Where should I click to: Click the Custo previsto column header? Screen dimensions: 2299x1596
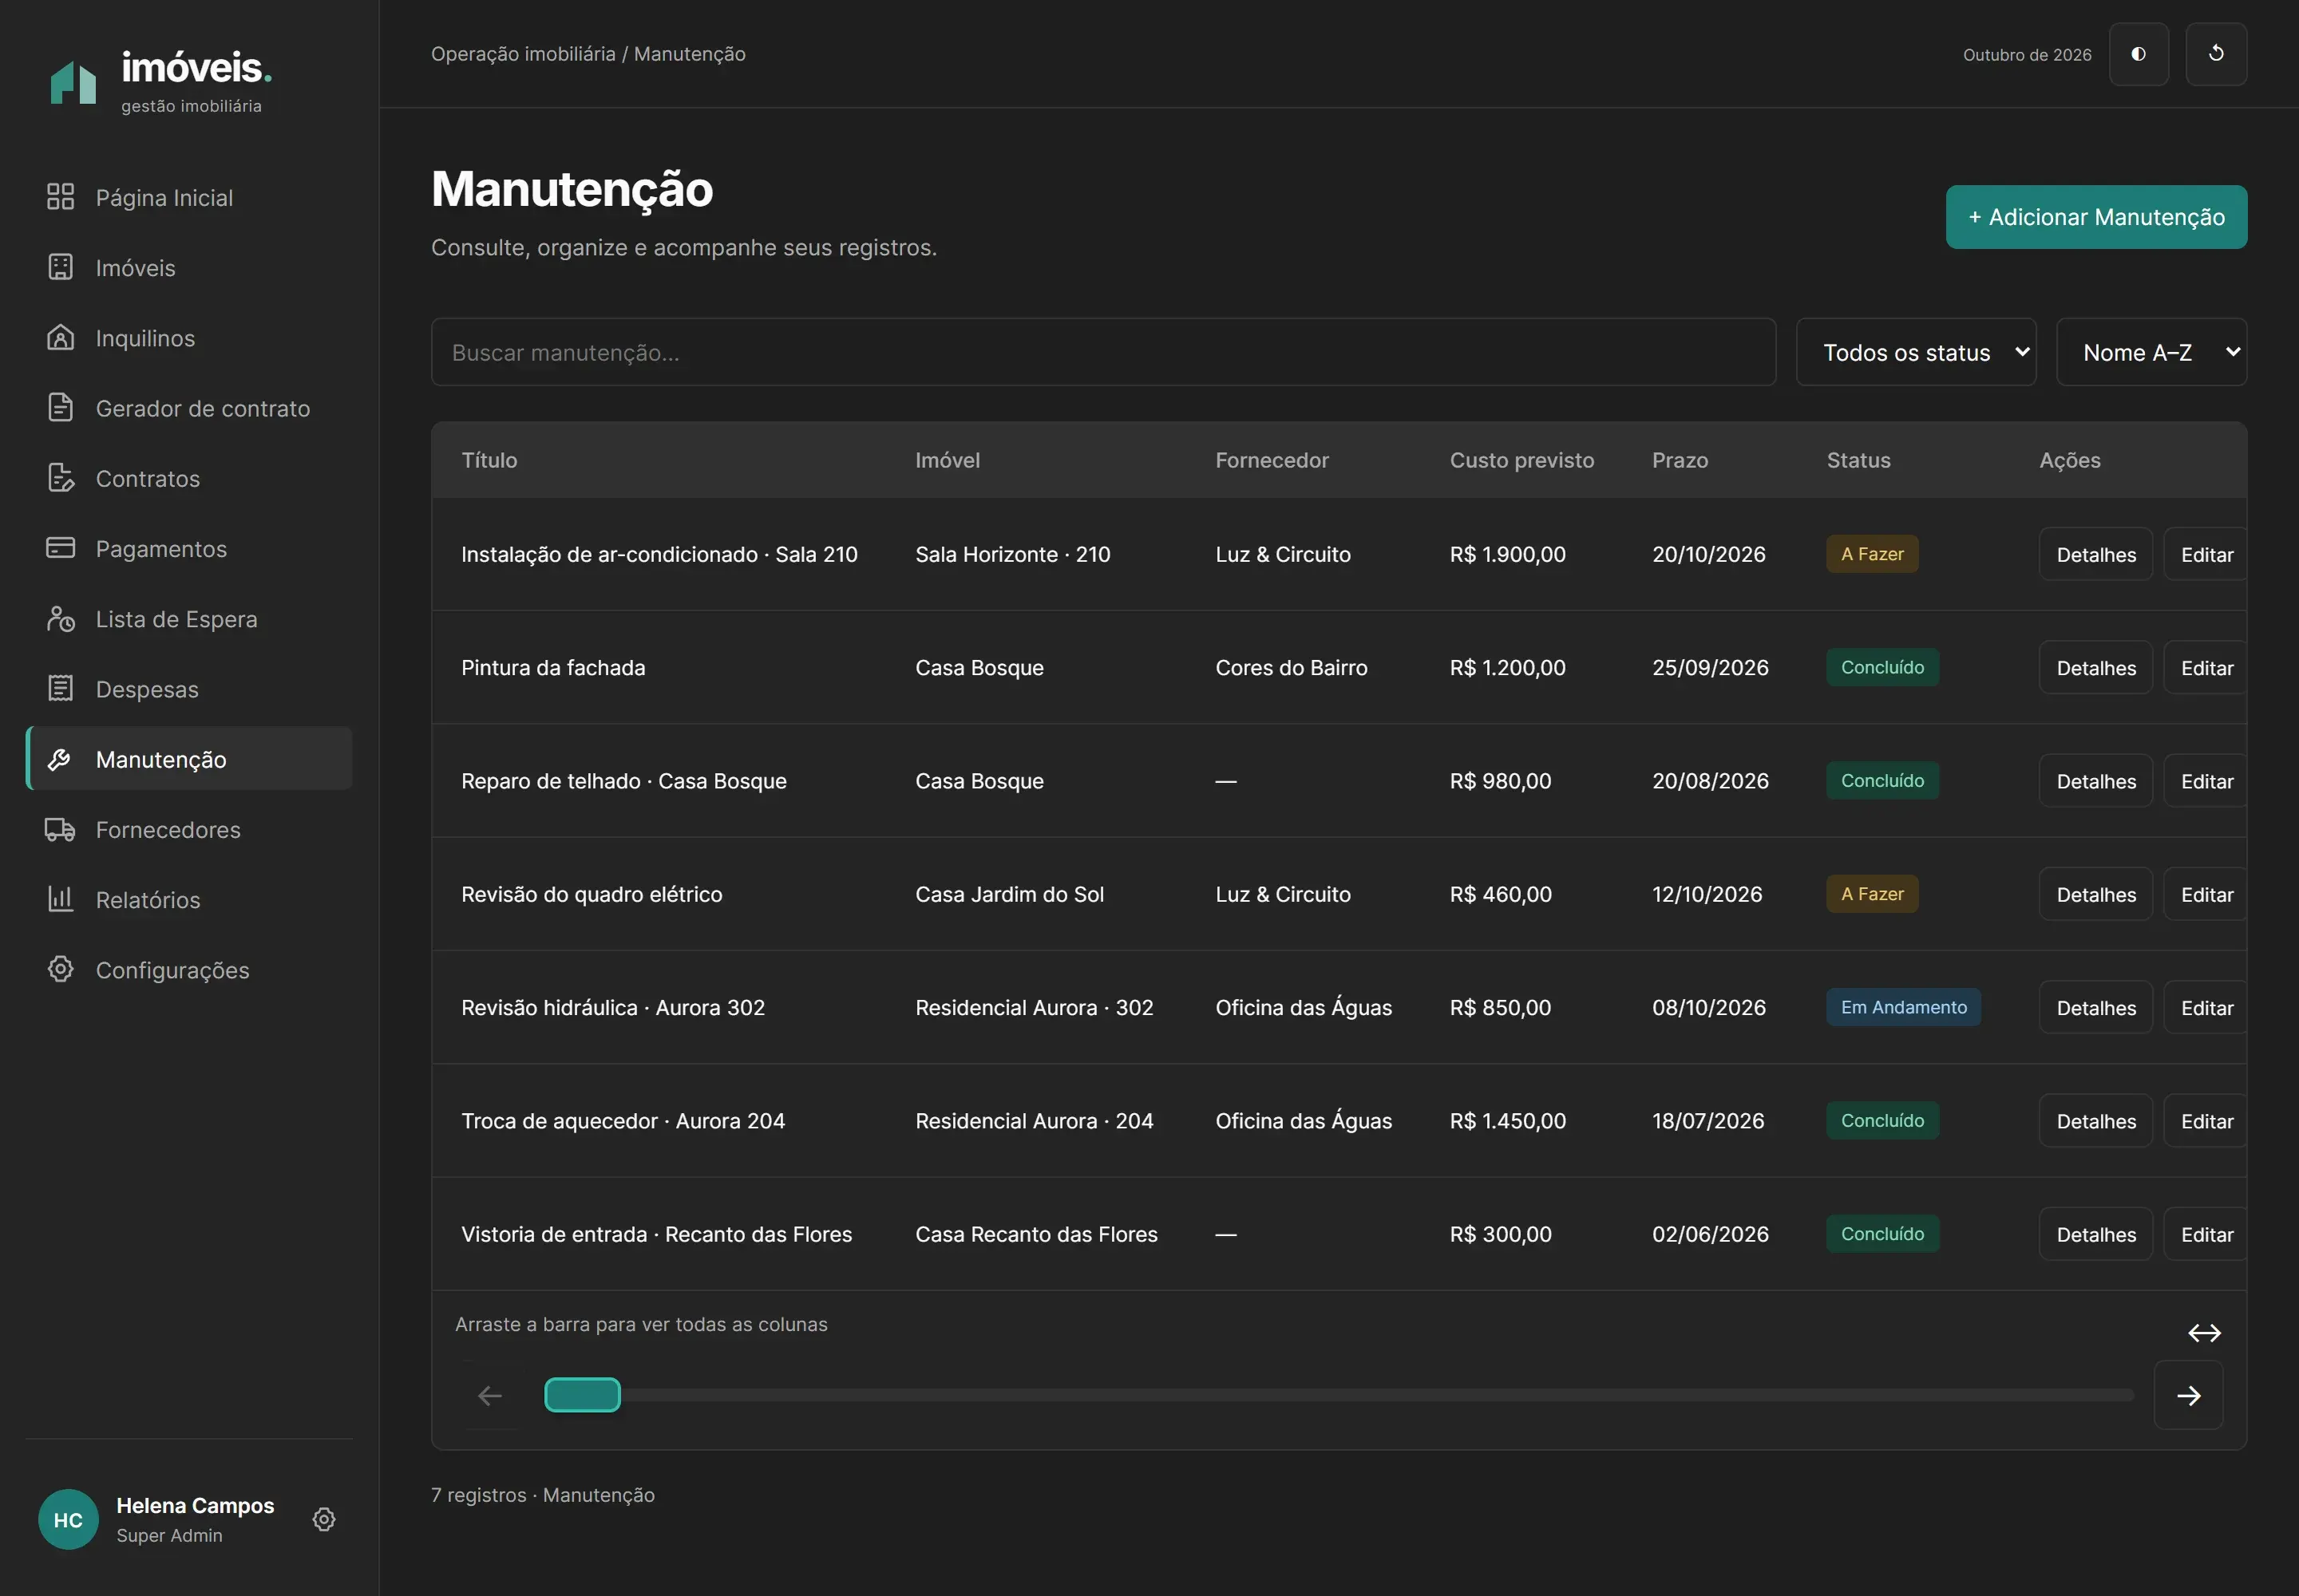[x=1521, y=460]
